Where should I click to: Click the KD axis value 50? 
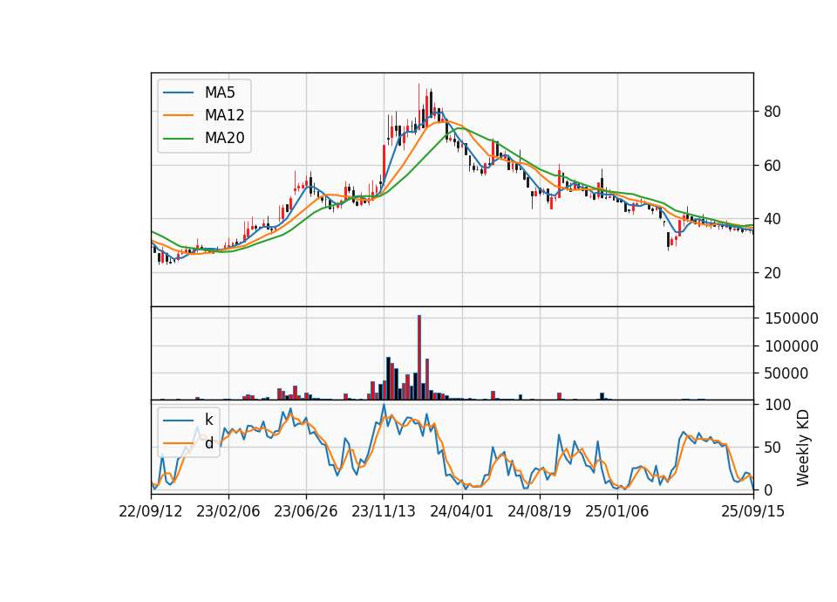click(773, 447)
